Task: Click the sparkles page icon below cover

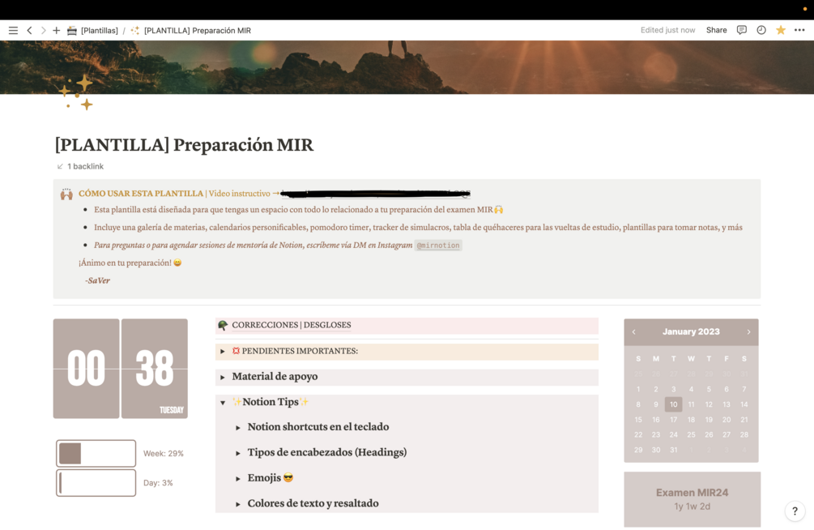Action: point(76,93)
